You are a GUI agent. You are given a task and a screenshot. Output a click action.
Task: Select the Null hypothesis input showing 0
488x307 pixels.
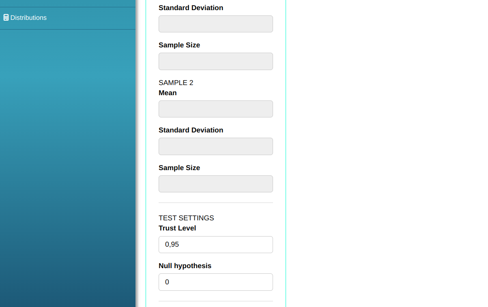coord(215,282)
